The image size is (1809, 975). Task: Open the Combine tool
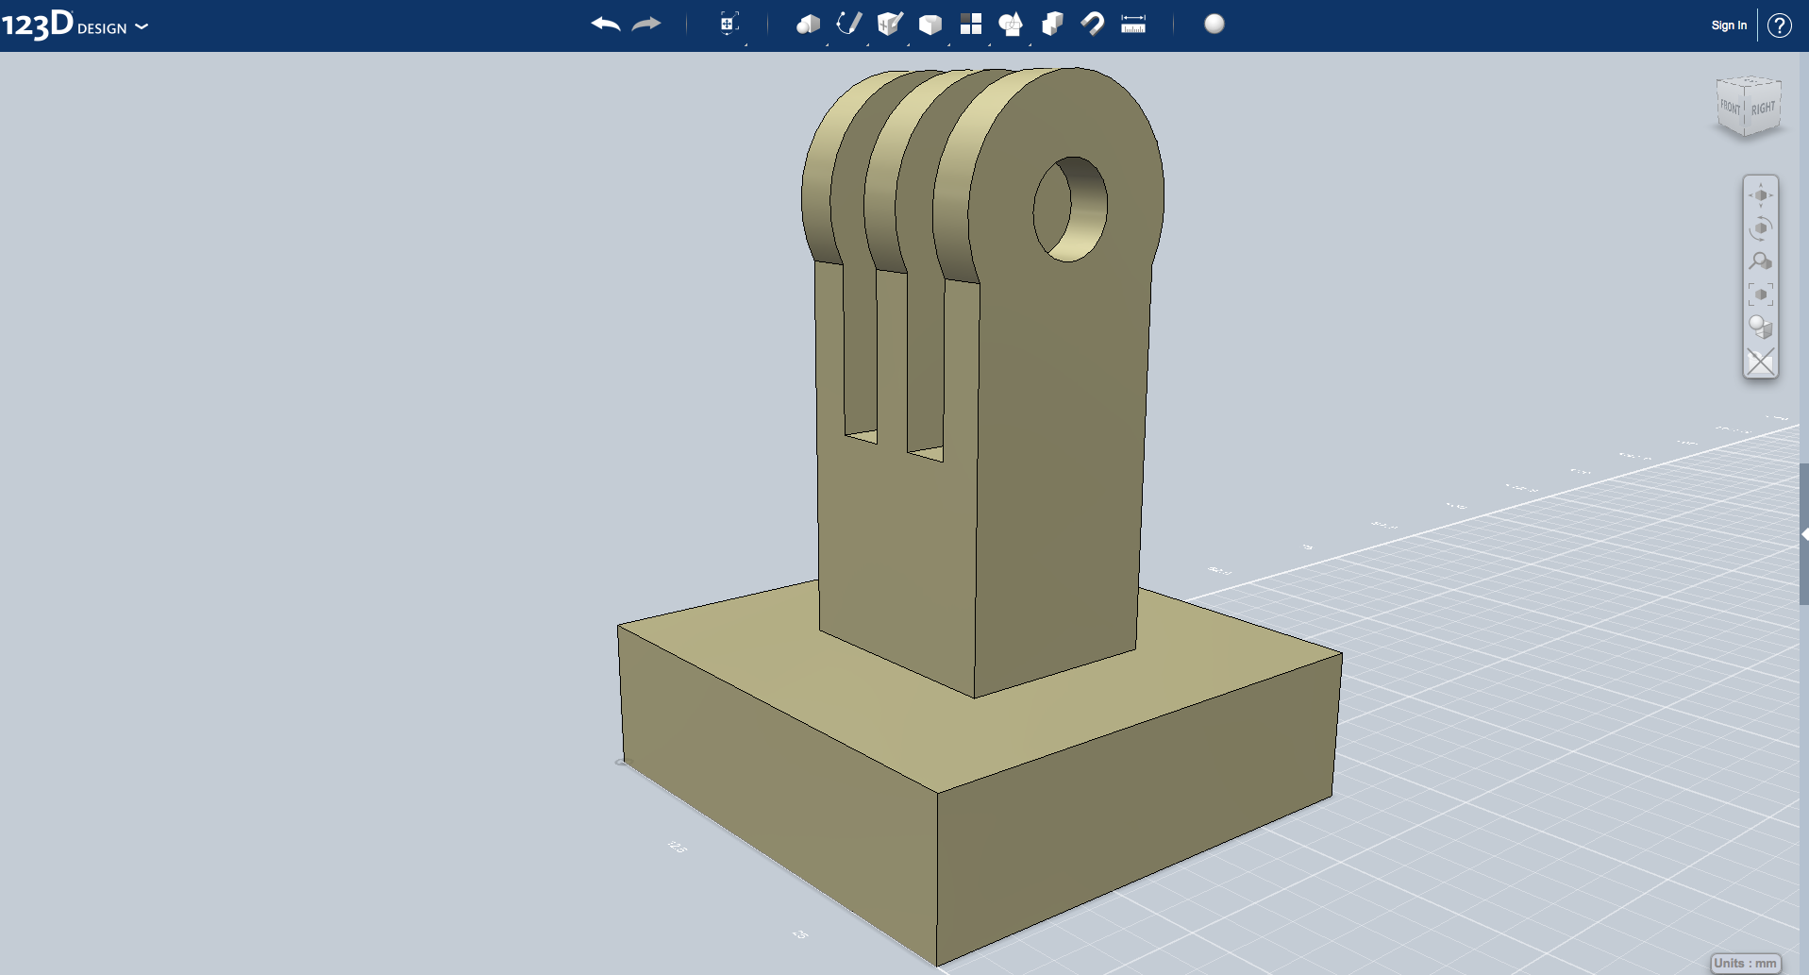click(x=1052, y=25)
